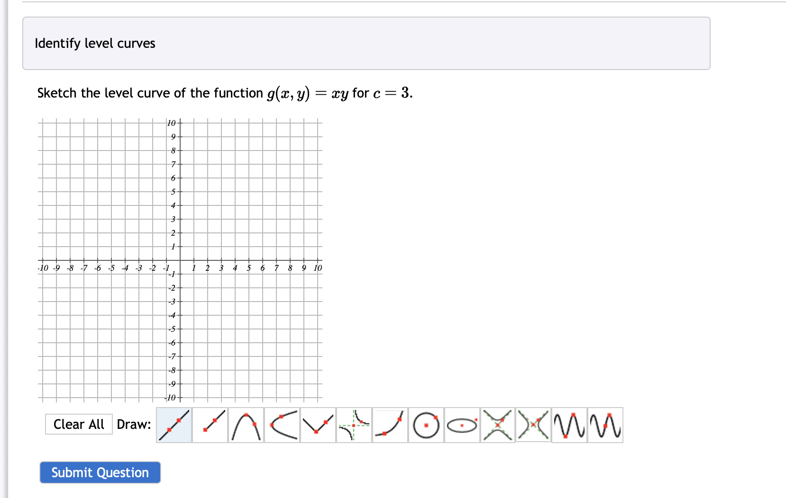Choose the downward parabola tool
This screenshot has width=786, height=498.
pos(246,425)
